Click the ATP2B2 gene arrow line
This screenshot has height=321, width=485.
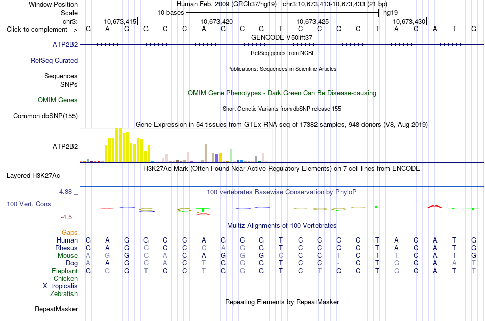click(282, 45)
